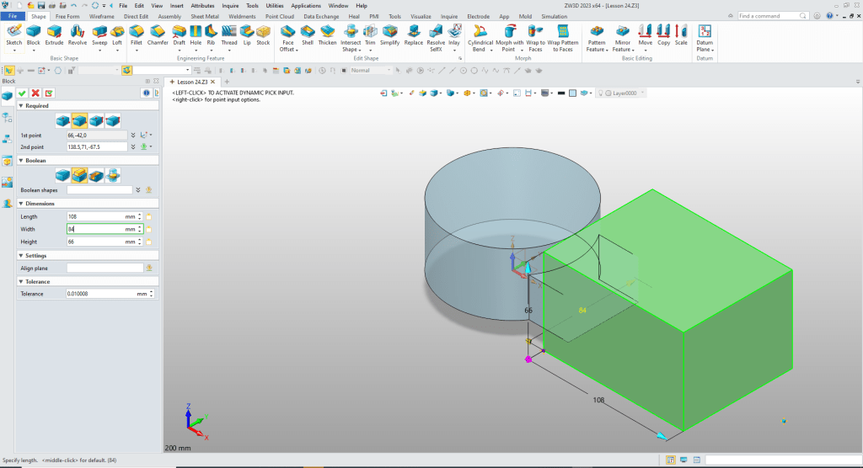The image size is (863, 468).
Task: Open the Attributes menu
Action: pyautogui.click(x=202, y=5)
